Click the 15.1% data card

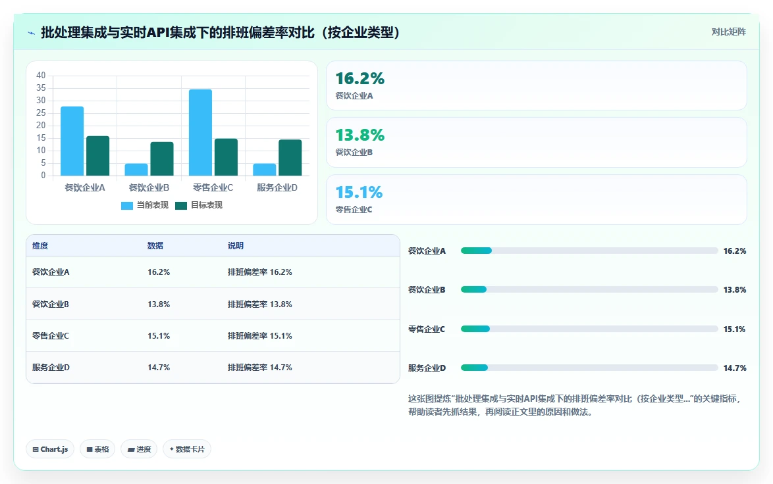pyautogui.click(x=537, y=199)
